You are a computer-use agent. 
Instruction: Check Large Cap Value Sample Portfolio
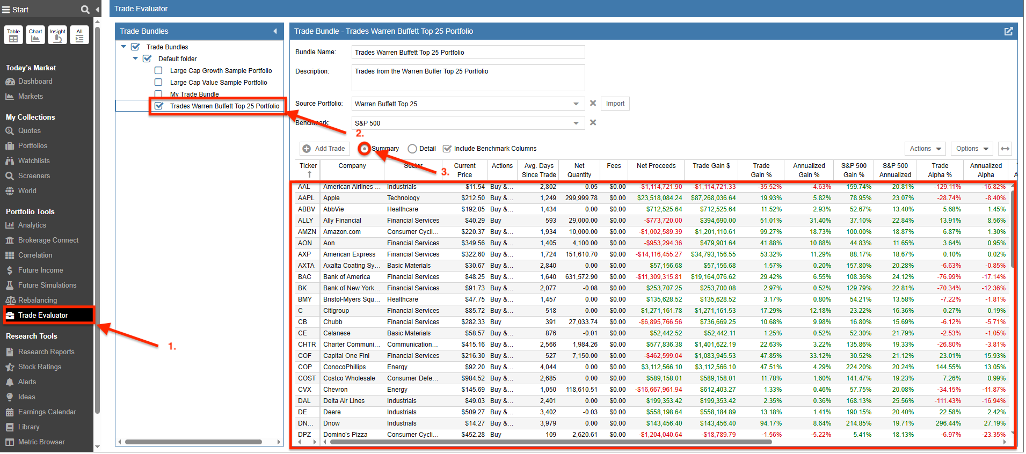(158, 82)
